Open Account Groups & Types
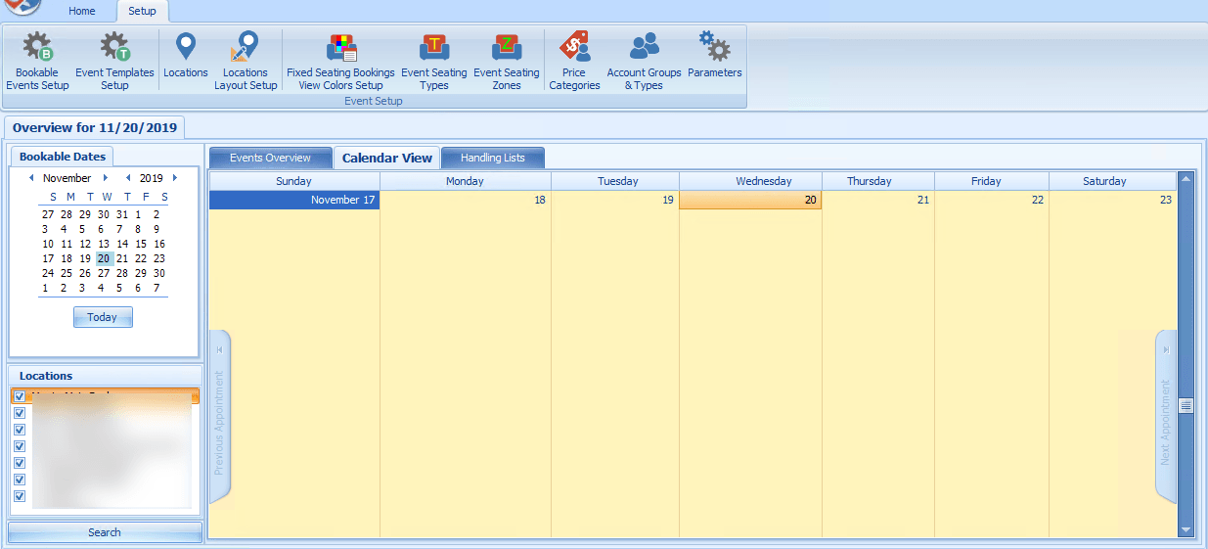The height and width of the screenshot is (549, 1208). click(x=644, y=61)
